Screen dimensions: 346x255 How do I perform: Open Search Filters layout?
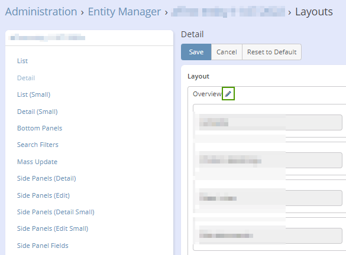[x=38, y=145]
